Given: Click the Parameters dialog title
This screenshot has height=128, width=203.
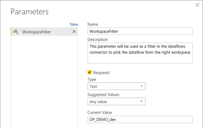Looking at the screenshot, I should [30, 12].
